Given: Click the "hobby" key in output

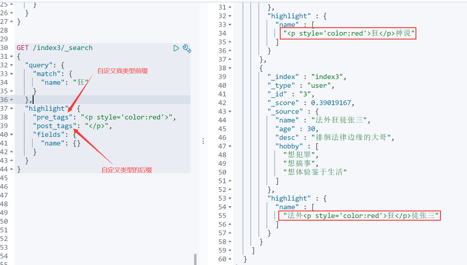Looking at the screenshot, I should point(289,146).
